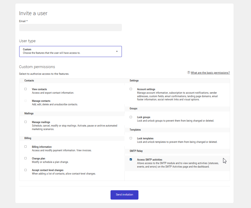The height and width of the screenshot is (208, 251).
Task: Click the question mark help icon
Action: pos(189,73)
